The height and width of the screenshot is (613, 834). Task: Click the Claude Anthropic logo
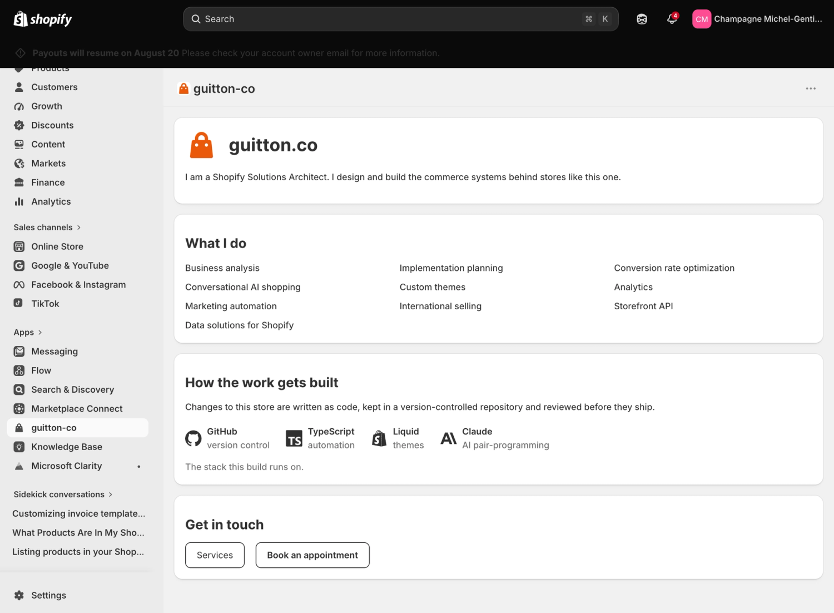(449, 438)
